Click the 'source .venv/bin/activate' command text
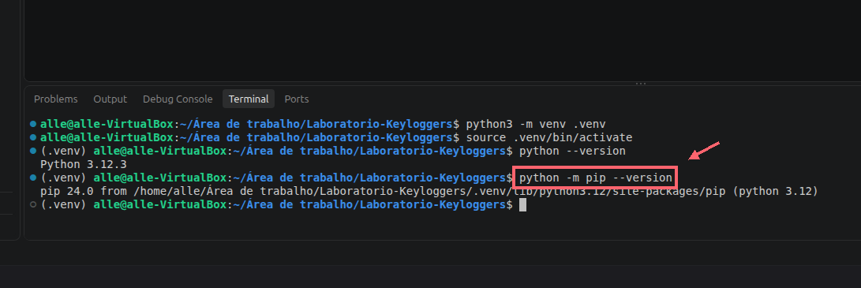This screenshot has height=288, width=861. coord(549,137)
